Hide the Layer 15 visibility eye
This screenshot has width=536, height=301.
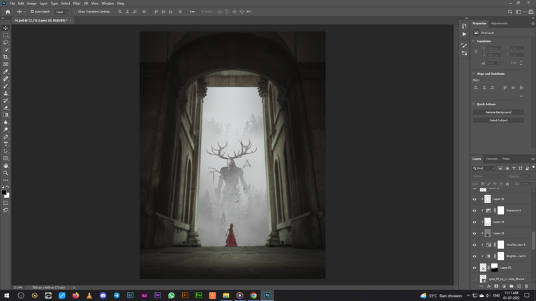tap(475, 199)
